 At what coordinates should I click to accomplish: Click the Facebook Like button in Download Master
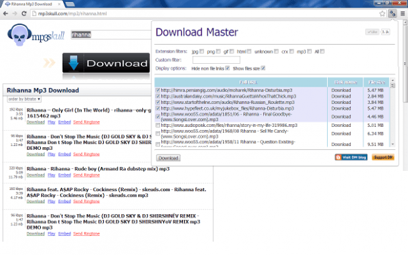tap(372, 32)
